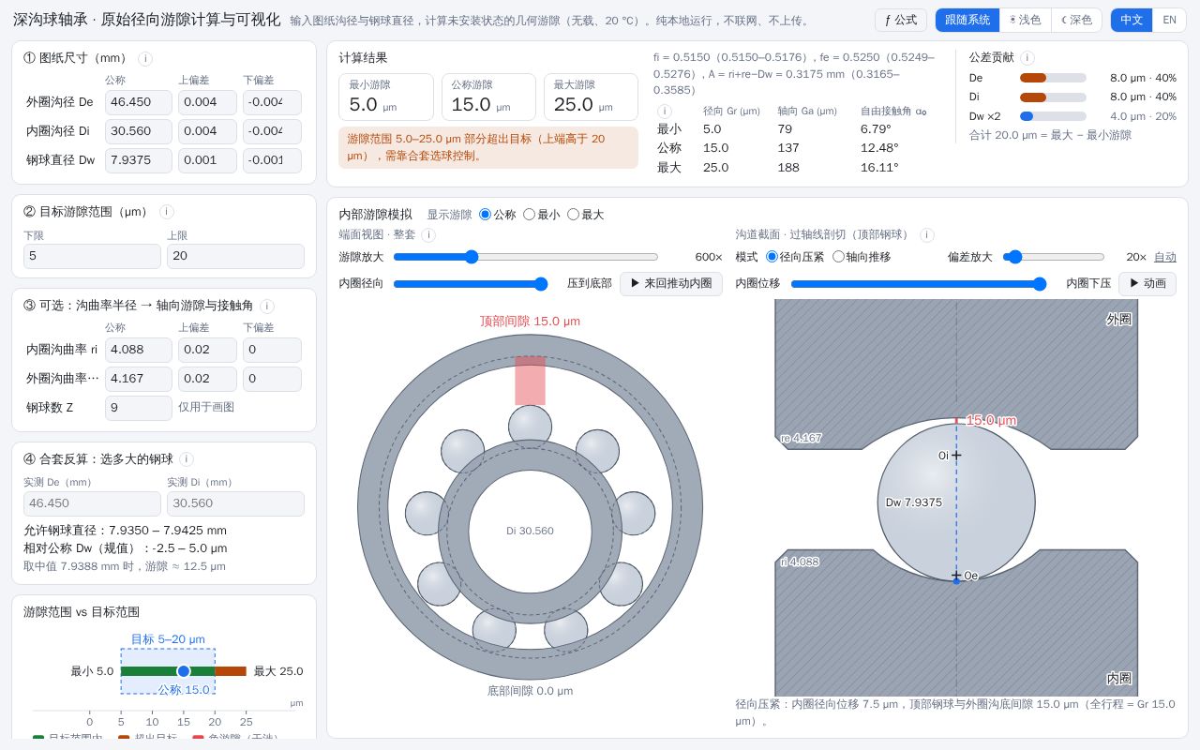Click info icon above the 最小/公称/最大 results table
This screenshot has height=750, width=1200.
pos(665,111)
